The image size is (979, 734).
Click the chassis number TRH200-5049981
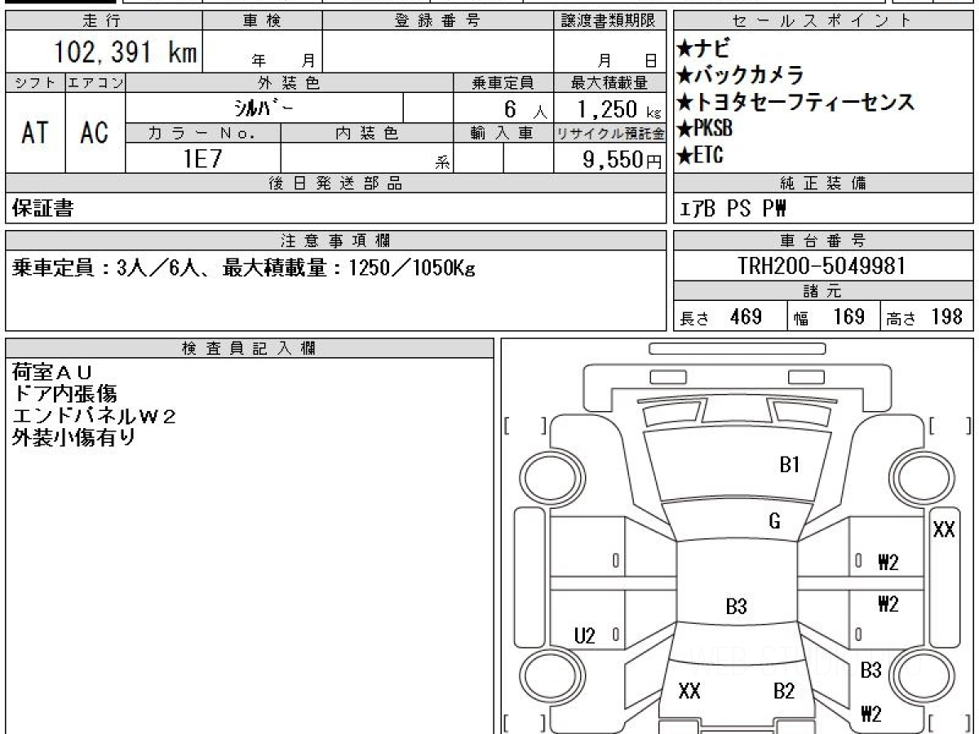(x=822, y=266)
